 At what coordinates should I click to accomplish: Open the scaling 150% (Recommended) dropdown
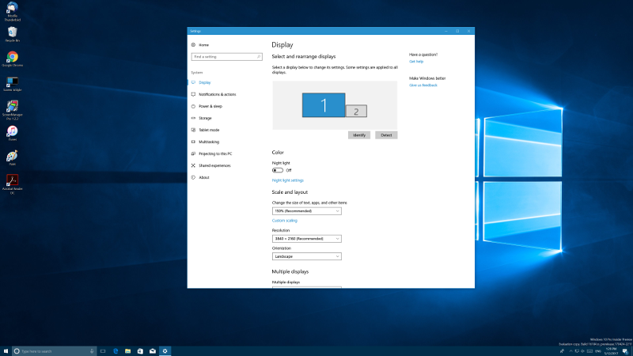[306, 211]
